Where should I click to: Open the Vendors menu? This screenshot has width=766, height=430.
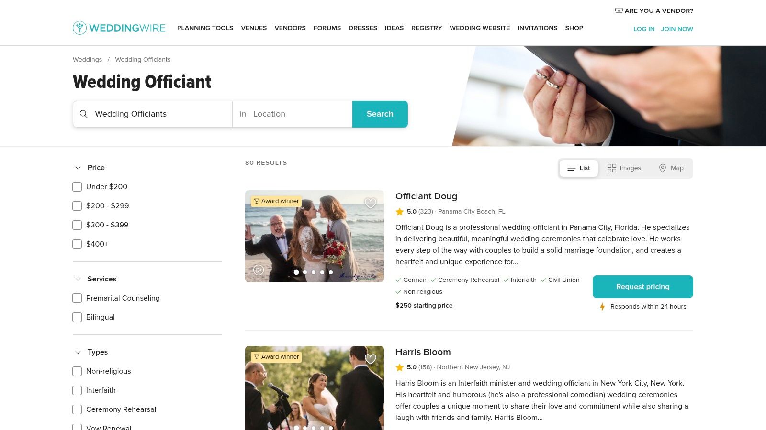tap(290, 28)
